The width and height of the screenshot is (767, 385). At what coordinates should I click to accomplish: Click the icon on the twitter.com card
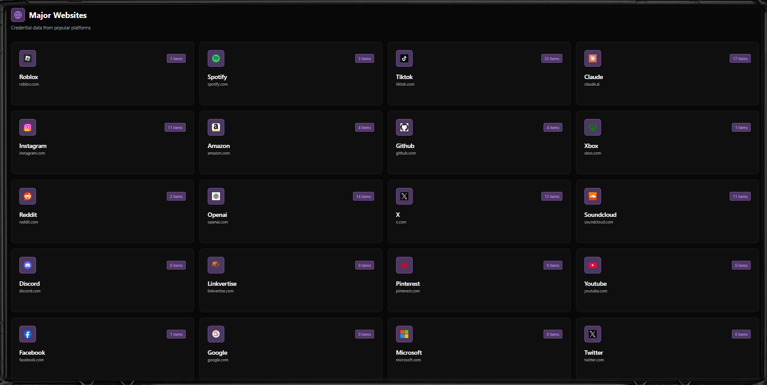pyautogui.click(x=593, y=334)
